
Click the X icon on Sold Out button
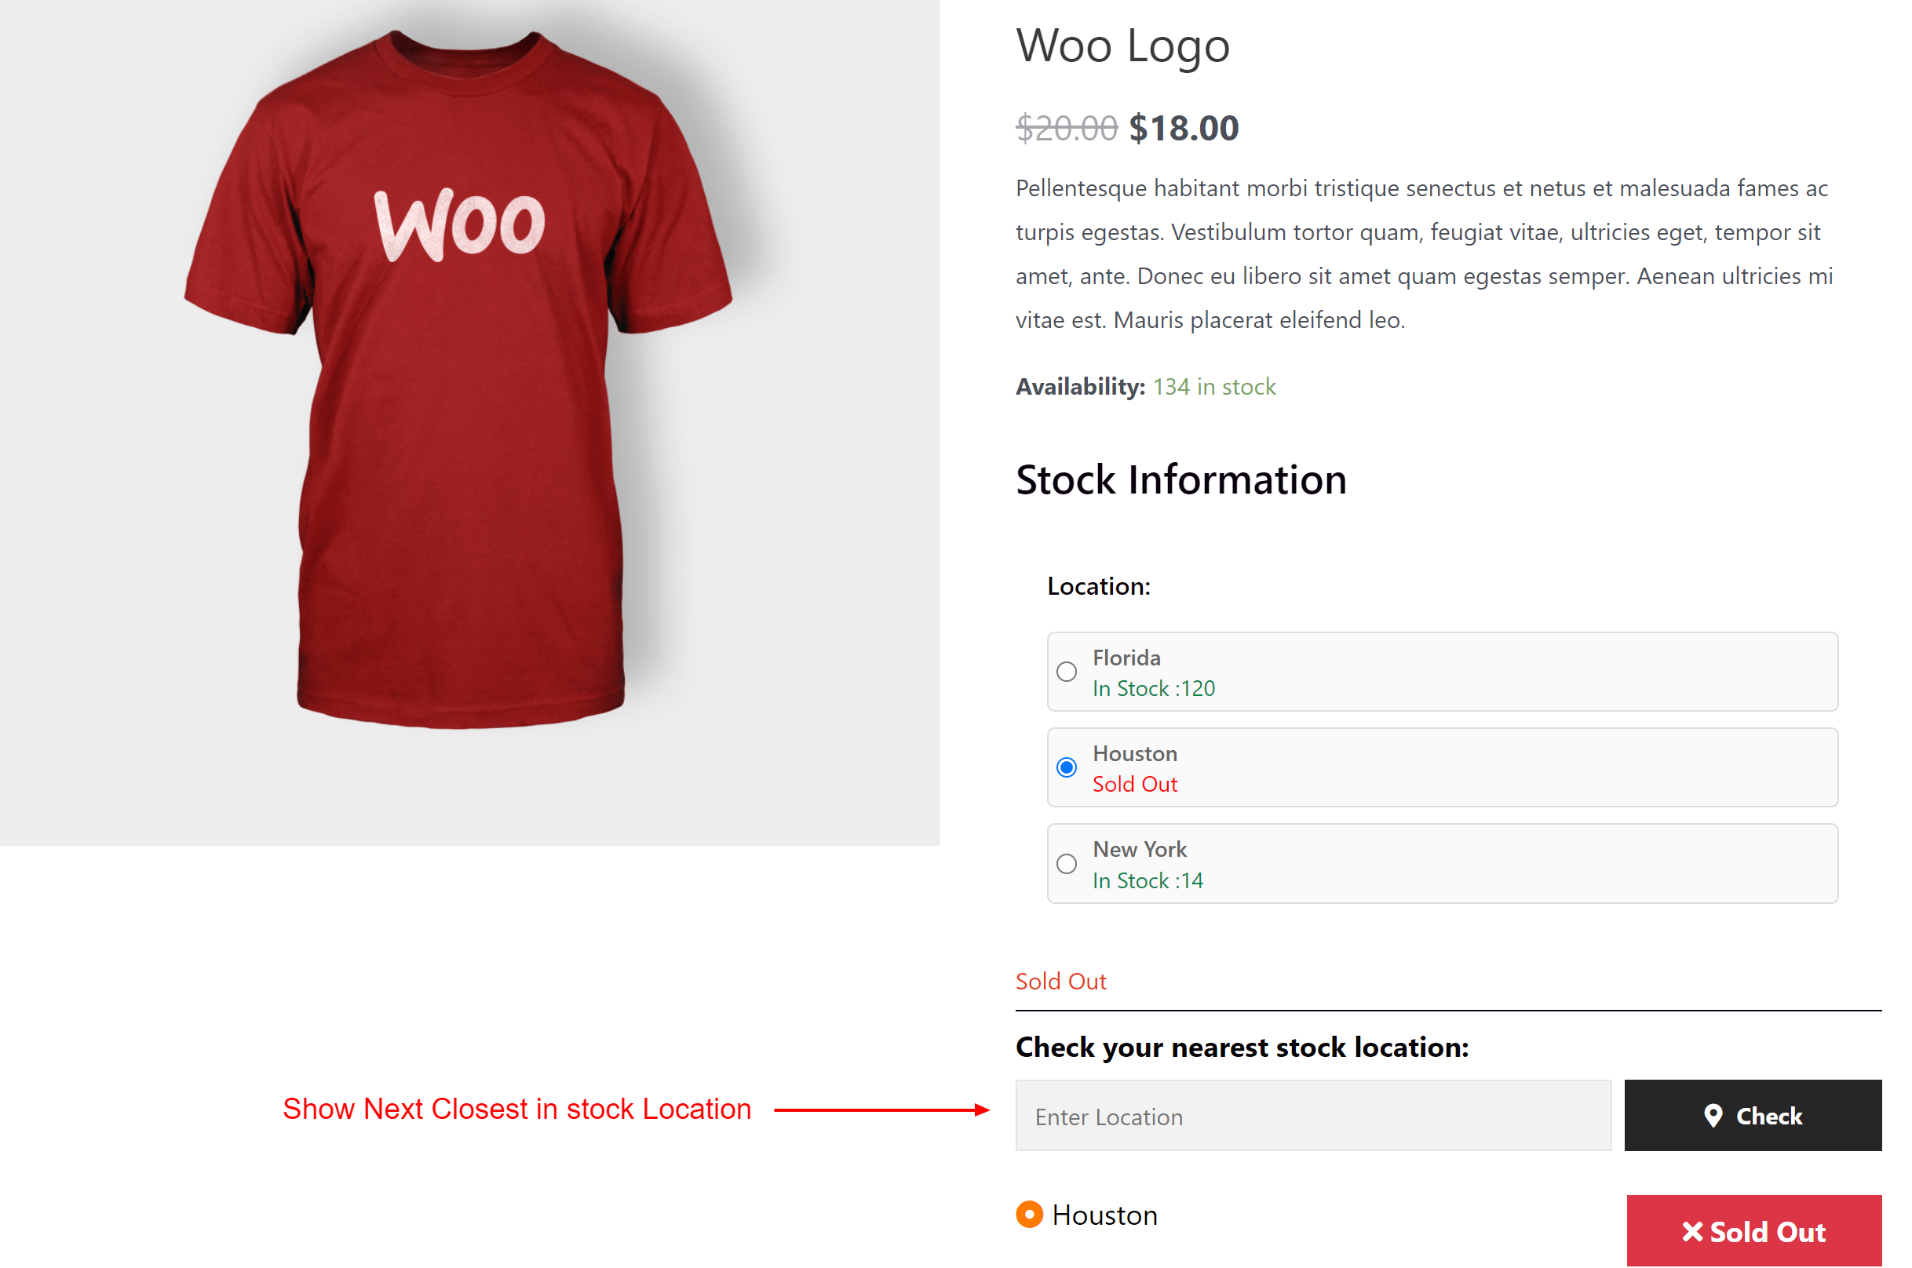tap(1692, 1232)
